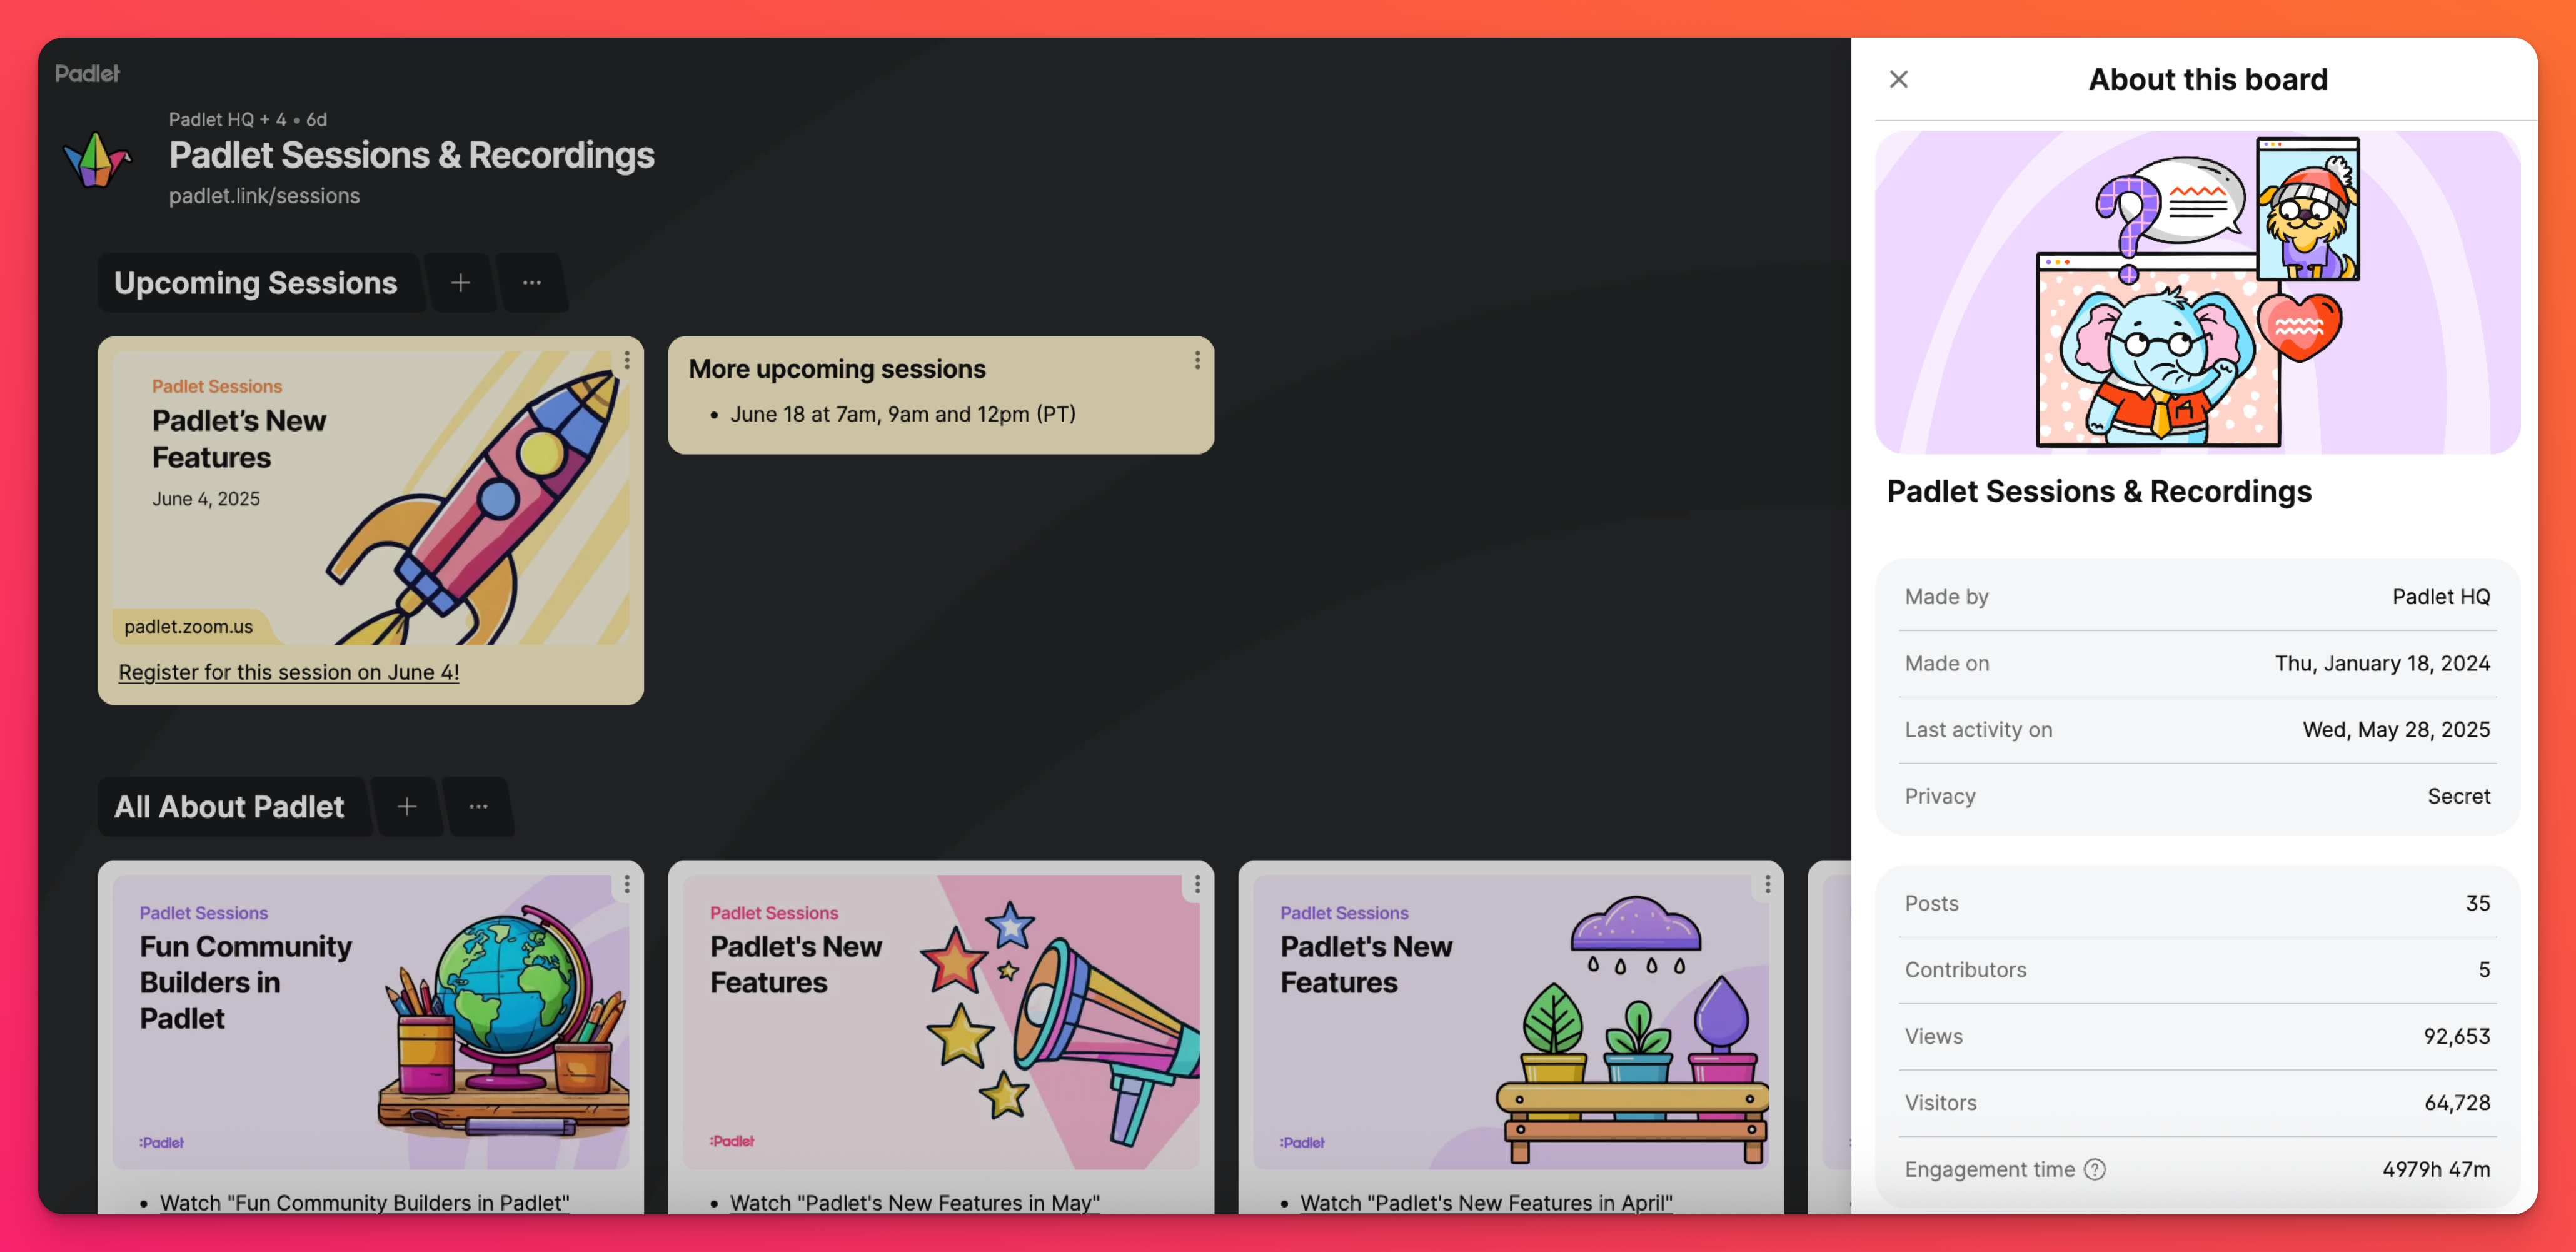Image resolution: width=2576 pixels, height=1252 pixels.
Task: Close the About this board panel
Action: pyautogui.click(x=1898, y=79)
